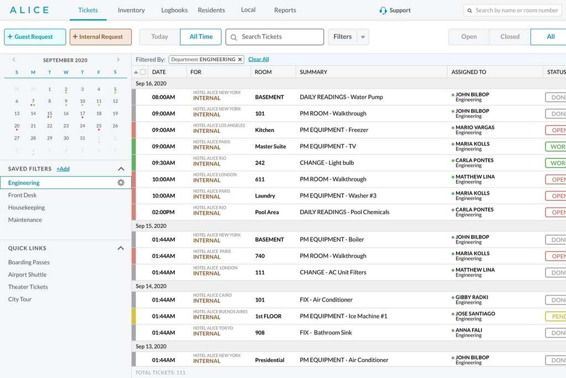Switch to the Today toggle
Image resolution: width=566 pixels, height=378 pixels.
[x=159, y=37]
